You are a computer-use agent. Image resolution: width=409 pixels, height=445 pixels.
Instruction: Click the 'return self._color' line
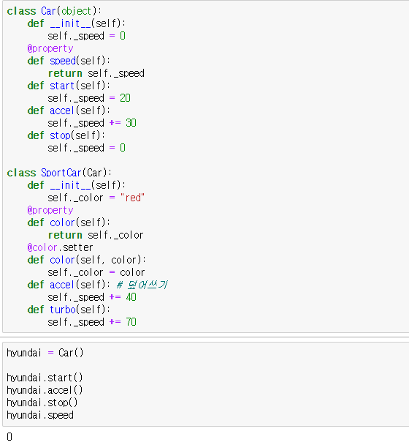pyautogui.click(x=96, y=235)
